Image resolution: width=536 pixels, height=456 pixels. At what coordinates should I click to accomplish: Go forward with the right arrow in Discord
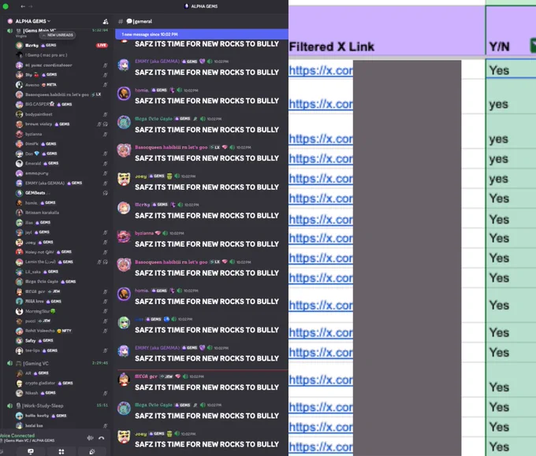[x=31, y=6]
